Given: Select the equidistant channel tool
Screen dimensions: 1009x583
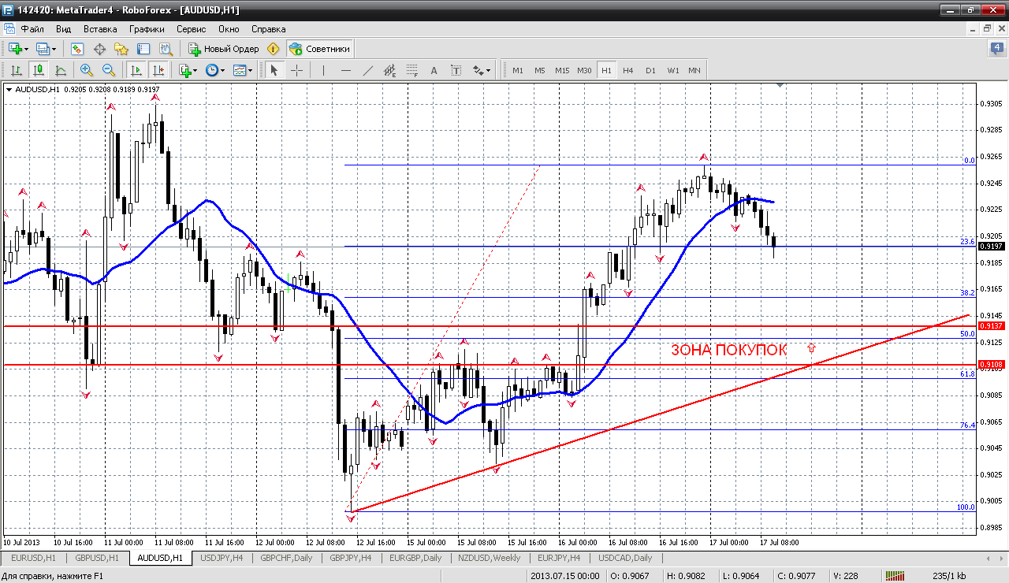Looking at the screenshot, I should coord(389,70).
